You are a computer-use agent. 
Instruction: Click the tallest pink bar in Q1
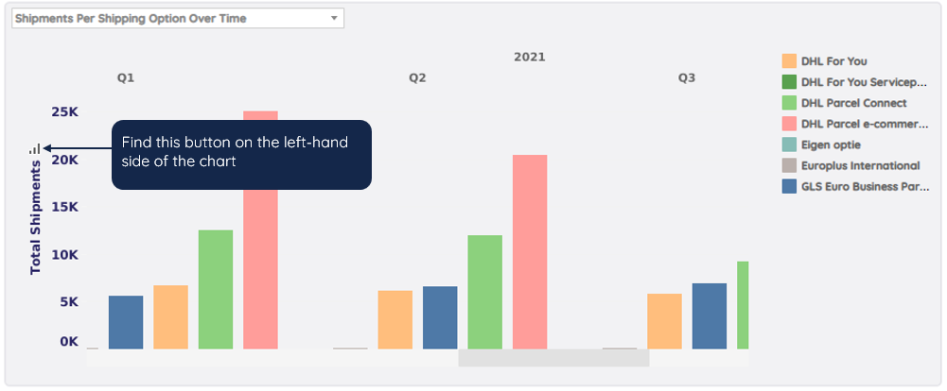pos(260,229)
